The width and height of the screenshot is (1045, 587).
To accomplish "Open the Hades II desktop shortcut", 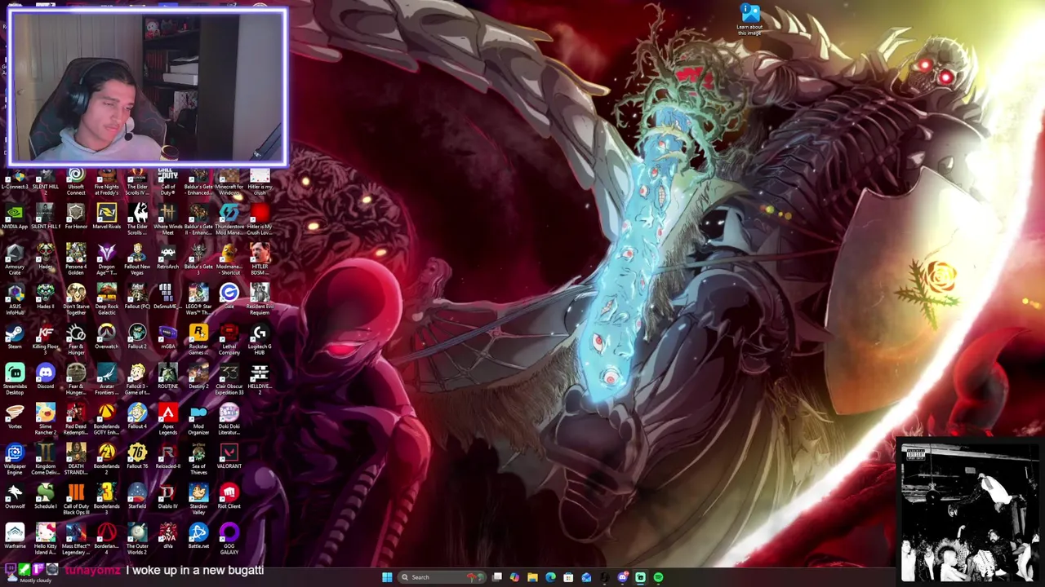I will (x=45, y=298).
